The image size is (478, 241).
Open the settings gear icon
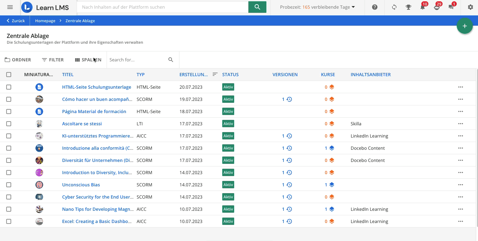[x=470, y=7]
